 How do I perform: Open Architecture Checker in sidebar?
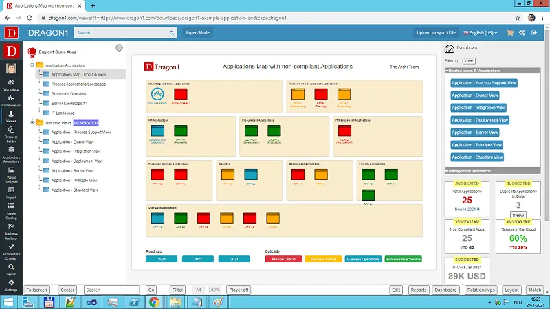point(11,251)
